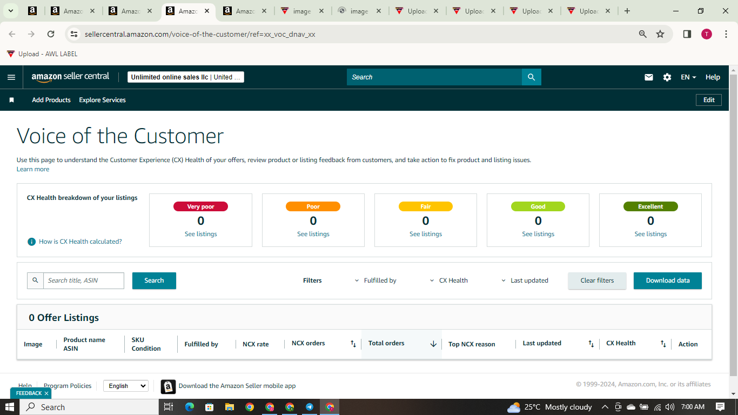
Task: Click the Clear filters button
Action: tap(597, 280)
